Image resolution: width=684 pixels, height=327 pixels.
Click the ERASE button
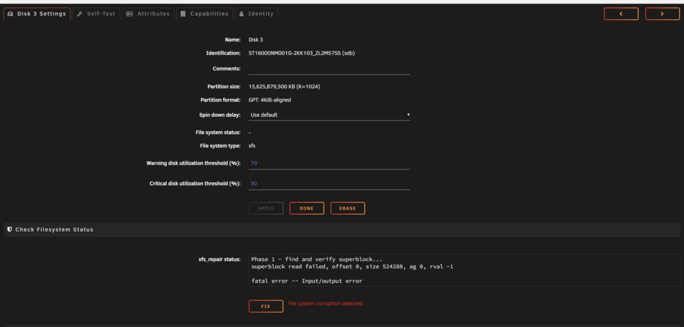pyautogui.click(x=347, y=209)
